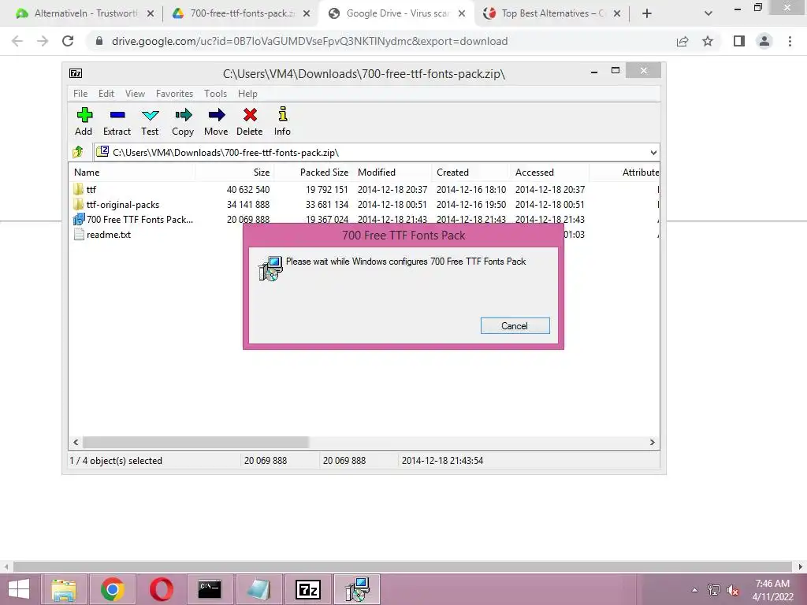
Task: Click the Extract toolbar icon
Action: (117, 121)
